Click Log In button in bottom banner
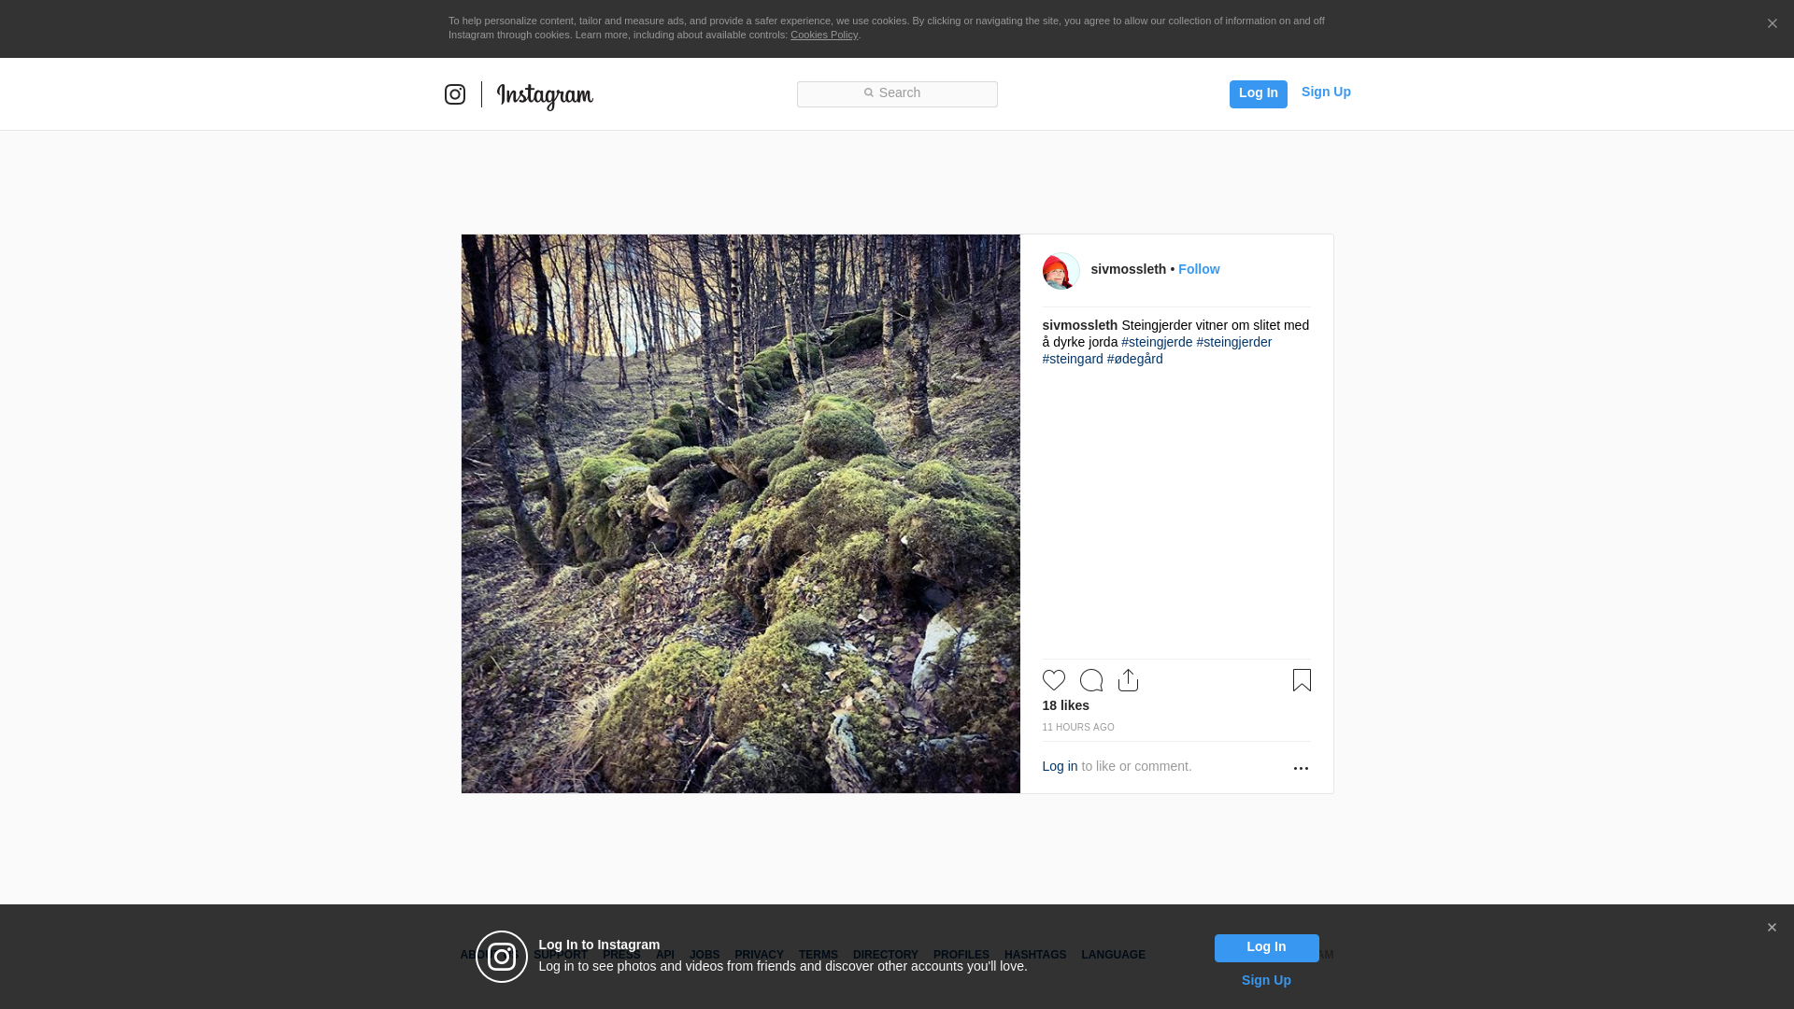1794x1009 pixels. tap(1266, 947)
